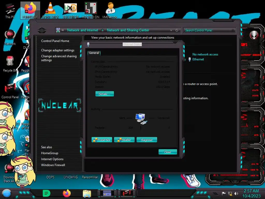Launch Firefox from the taskbar
265x199 pixels.
67,193
